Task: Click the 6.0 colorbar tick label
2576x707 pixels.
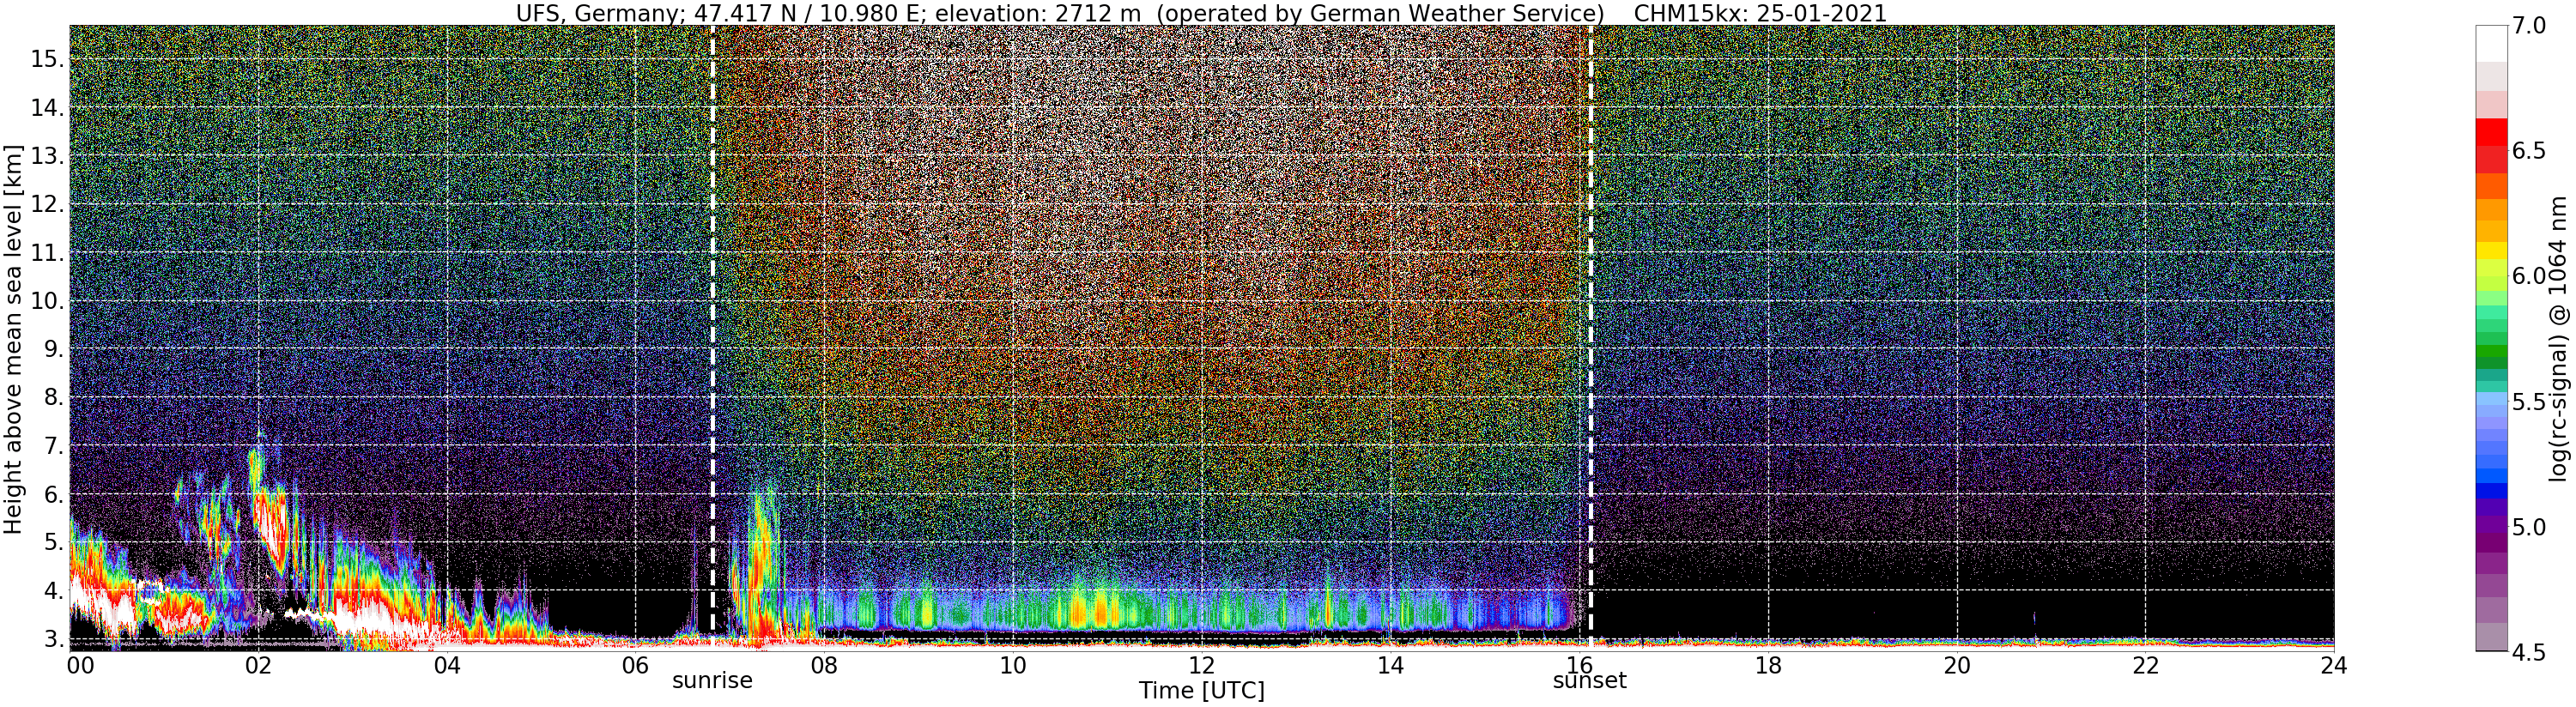Action: tap(2528, 276)
